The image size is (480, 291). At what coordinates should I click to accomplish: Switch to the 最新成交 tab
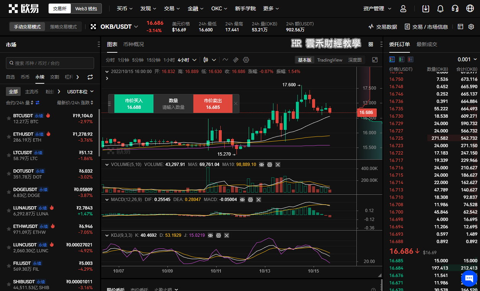point(427,44)
